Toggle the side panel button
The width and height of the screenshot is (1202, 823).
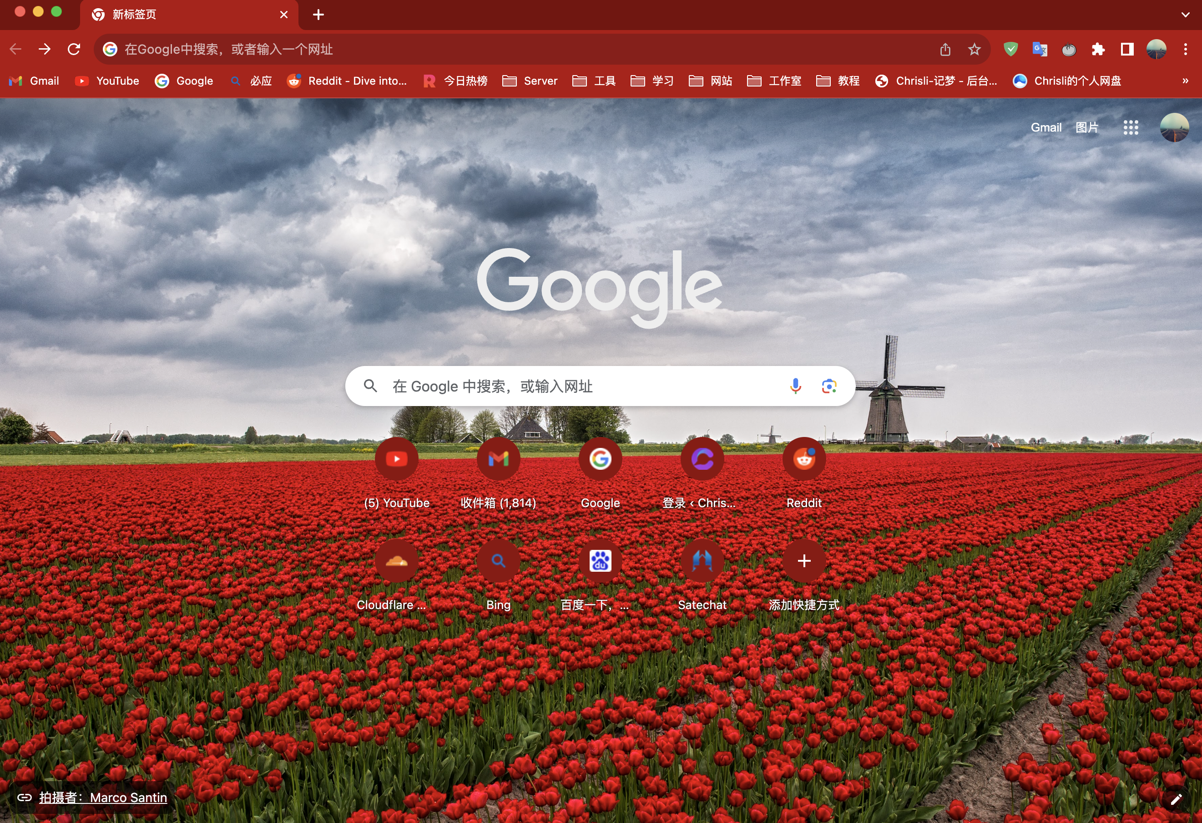pos(1127,49)
